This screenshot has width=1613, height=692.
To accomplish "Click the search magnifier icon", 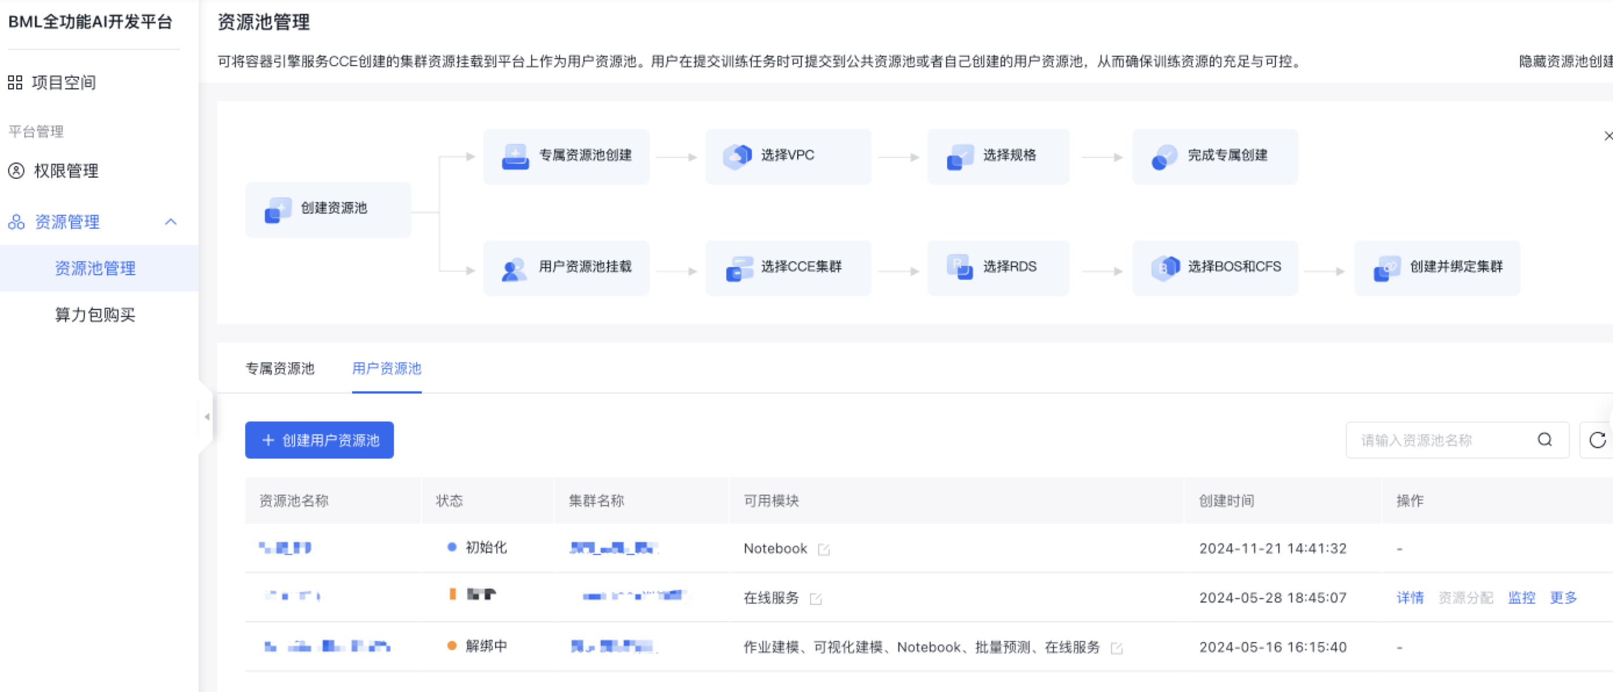I will 1545,440.
